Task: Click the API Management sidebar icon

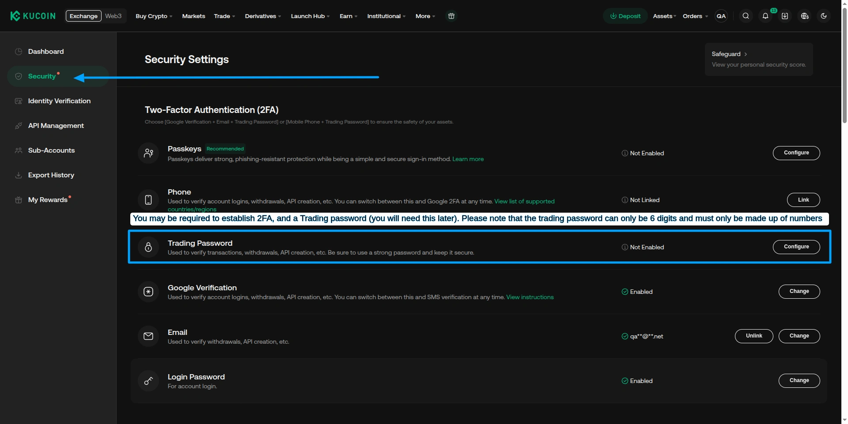Action: 19,126
